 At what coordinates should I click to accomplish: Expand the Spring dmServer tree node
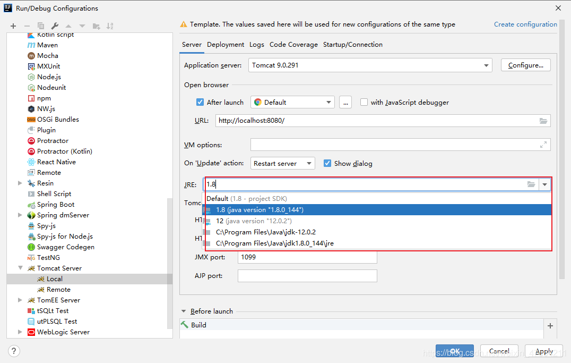[x=20, y=215]
